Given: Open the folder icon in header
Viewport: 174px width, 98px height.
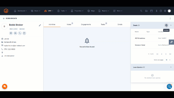Looking at the screenshot, I should pos(146,11).
